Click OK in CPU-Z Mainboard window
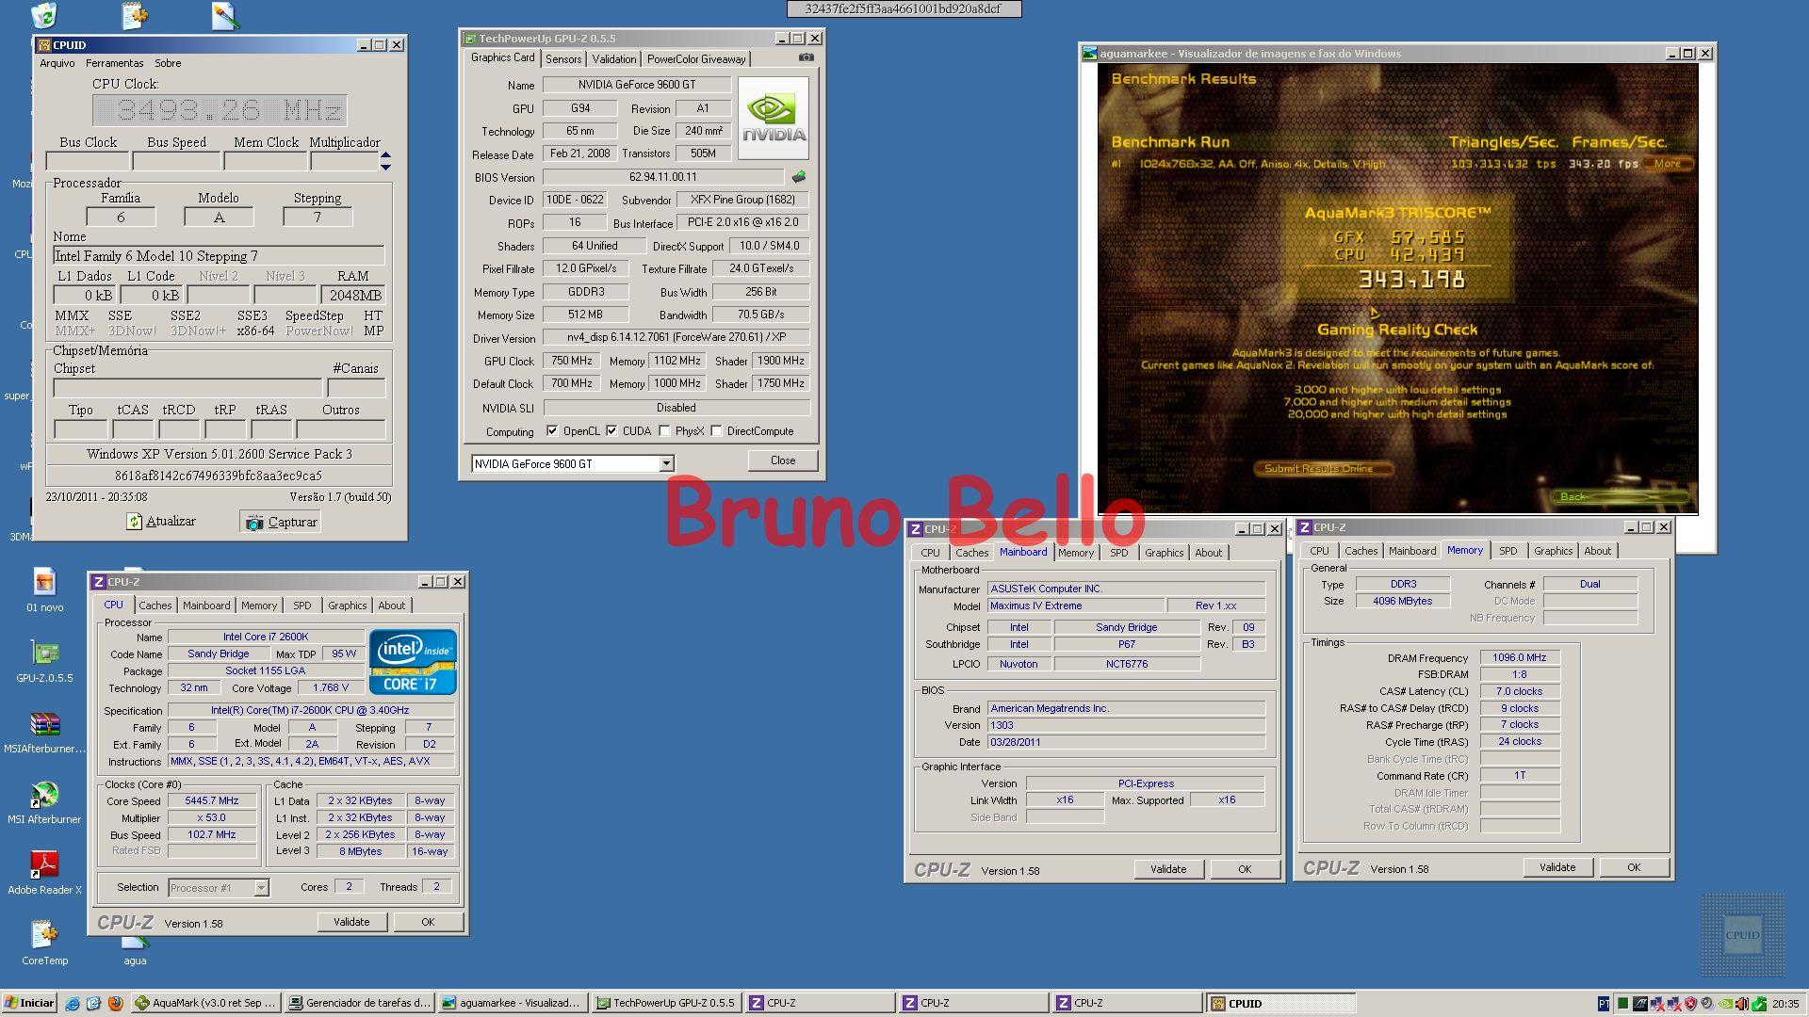This screenshot has height=1017, width=1809. coord(1245,869)
